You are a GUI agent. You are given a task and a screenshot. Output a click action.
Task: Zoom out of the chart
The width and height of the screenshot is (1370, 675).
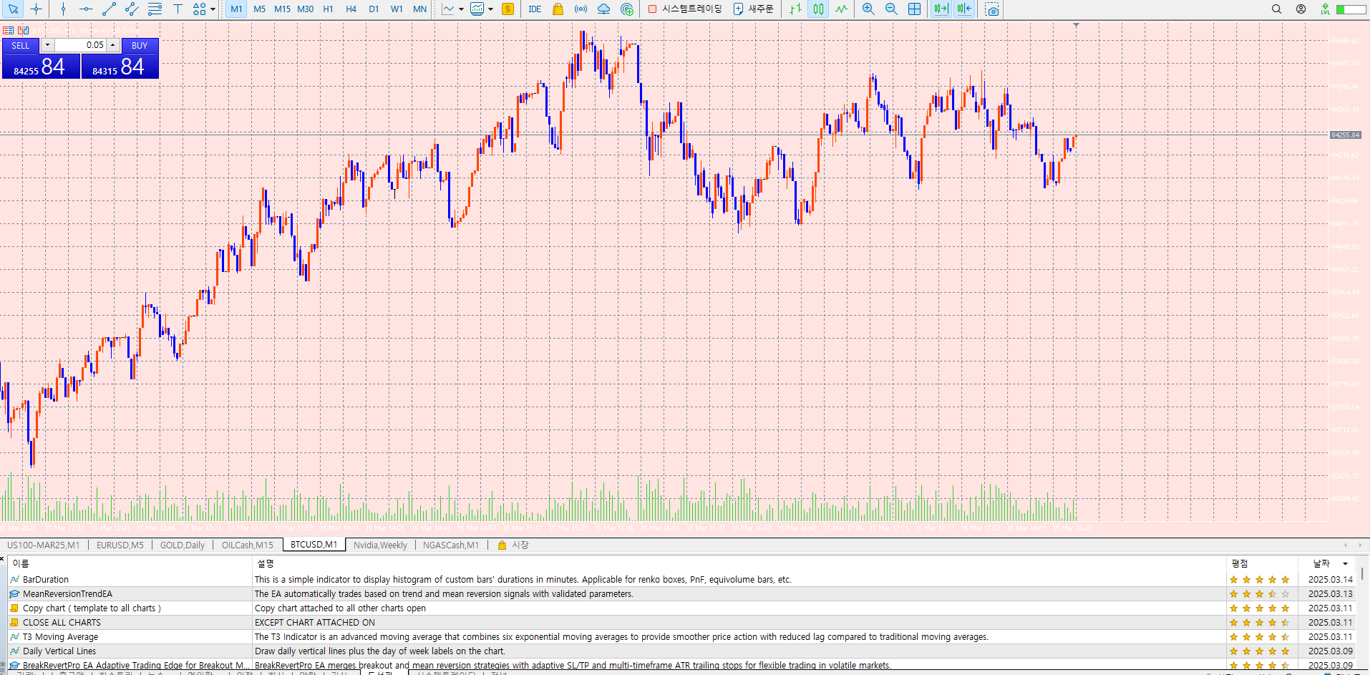(891, 9)
